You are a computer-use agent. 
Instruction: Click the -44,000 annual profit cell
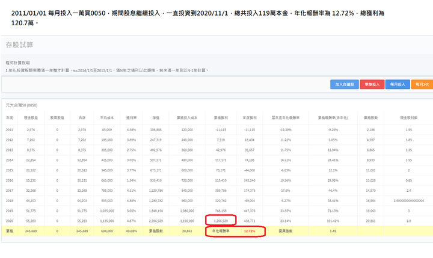point(250,170)
